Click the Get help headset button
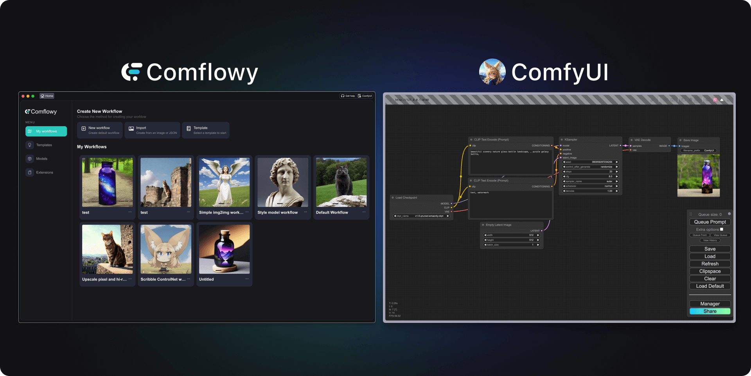This screenshot has height=376, width=751. click(x=348, y=96)
